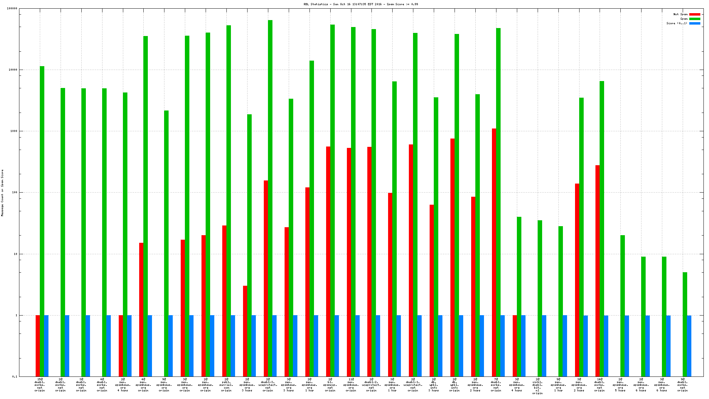Click the Message Count or Spam Score axis title
This screenshot has height=399, width=709.
[2, 193]
